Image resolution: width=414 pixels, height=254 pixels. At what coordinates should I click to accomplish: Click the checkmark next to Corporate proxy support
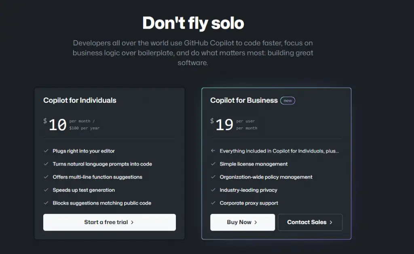[x=213, y=203]
